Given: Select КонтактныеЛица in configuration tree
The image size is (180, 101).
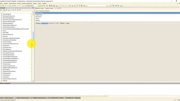Looking at the screenshot, I should 7,42.
